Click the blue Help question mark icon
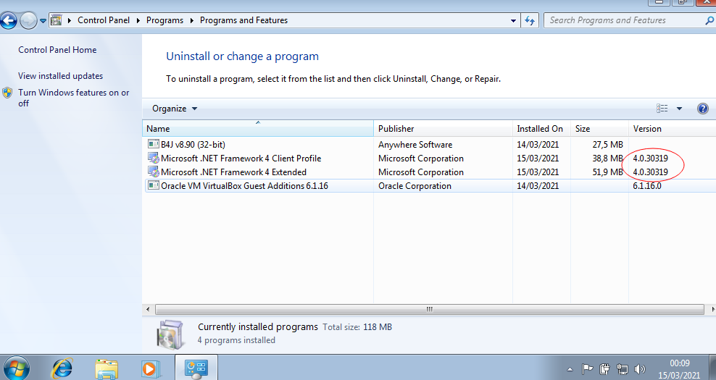The height and width of the screenshot is (380, 716). click(703, 108)
